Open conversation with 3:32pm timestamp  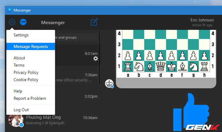tap(78, 98)
